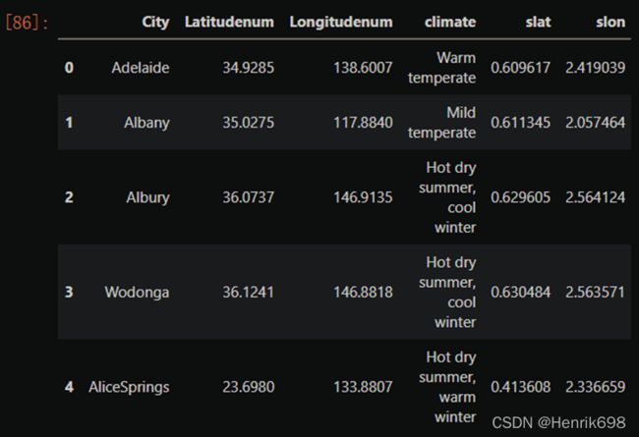The width and height of the screenshot is (639, 437).
Task: Click the slon column header
Action: click(610, 22)
